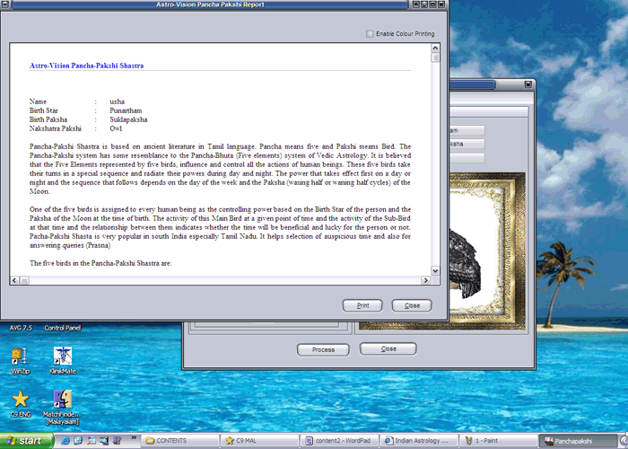
Task: Select the Control Panel desktop label
Action: [x=63, y=328]
